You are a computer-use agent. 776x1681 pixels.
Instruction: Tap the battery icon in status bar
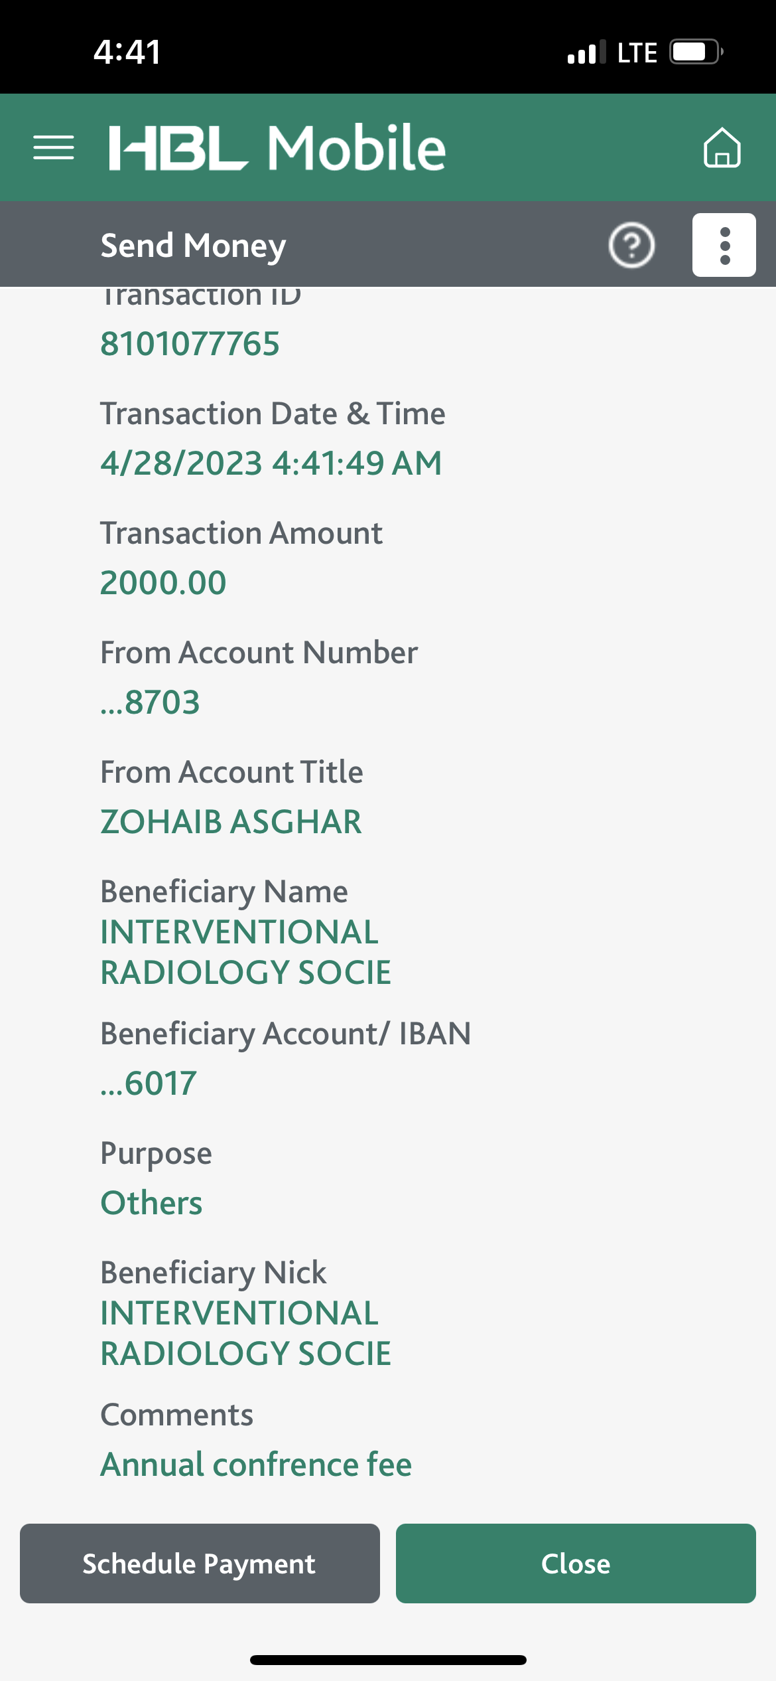695,52
